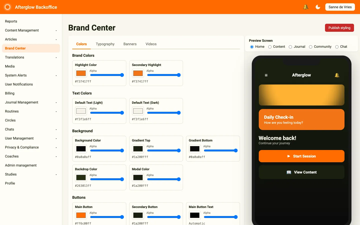Open Default Text (Dark) color swatch
Screen dimensions: 360x225
138,111
